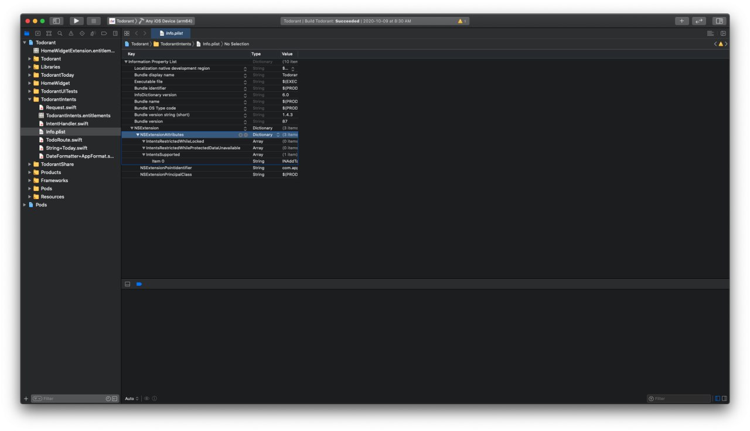Go back in editor history

(137, 33)
